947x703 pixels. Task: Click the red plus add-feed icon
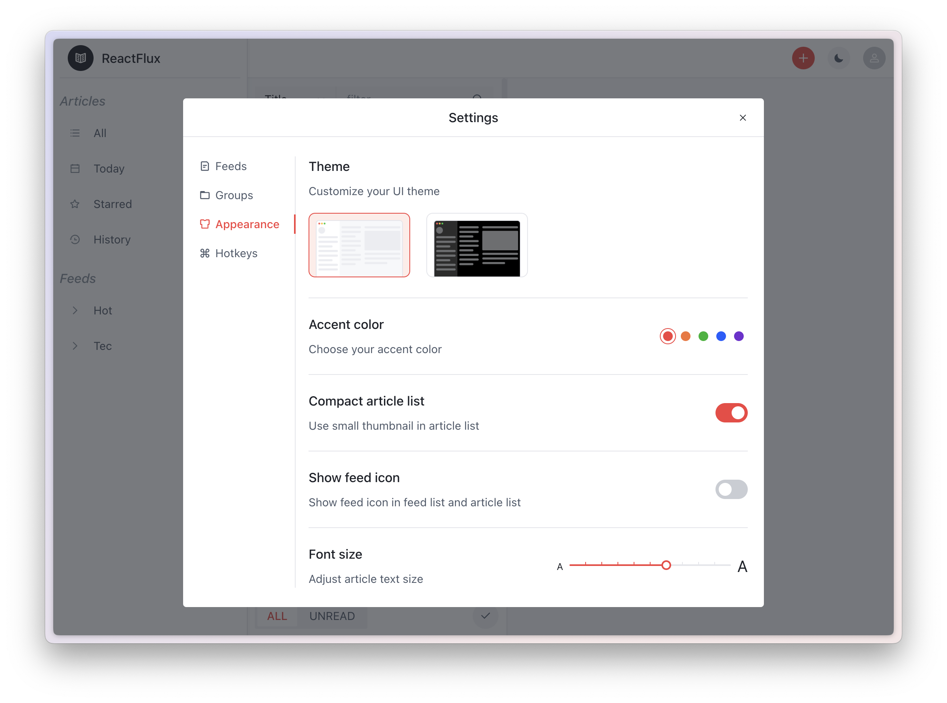803,58
